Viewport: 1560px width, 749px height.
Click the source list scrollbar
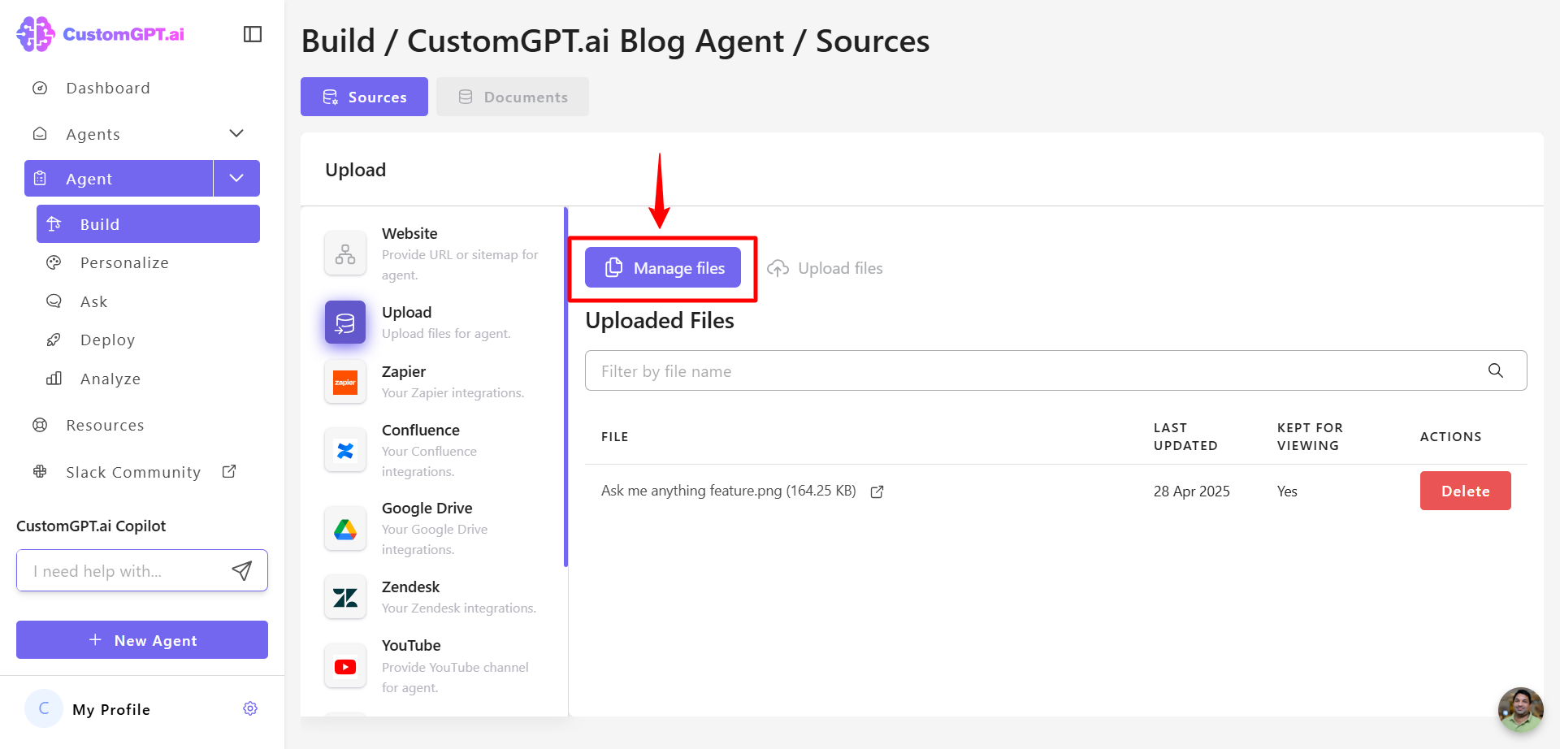point(565,387)
